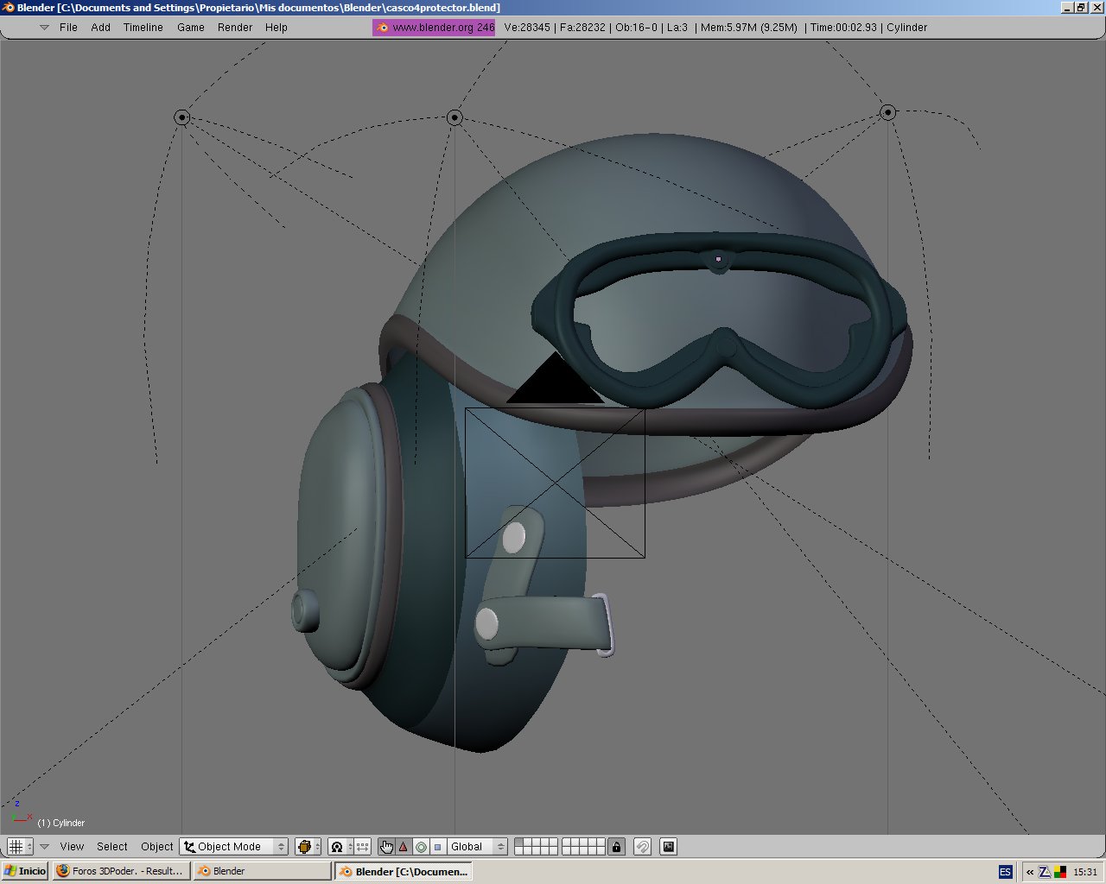Open the 3D view View menu
This screenshot has height=884, width=1106.
[x=72, y=847]
